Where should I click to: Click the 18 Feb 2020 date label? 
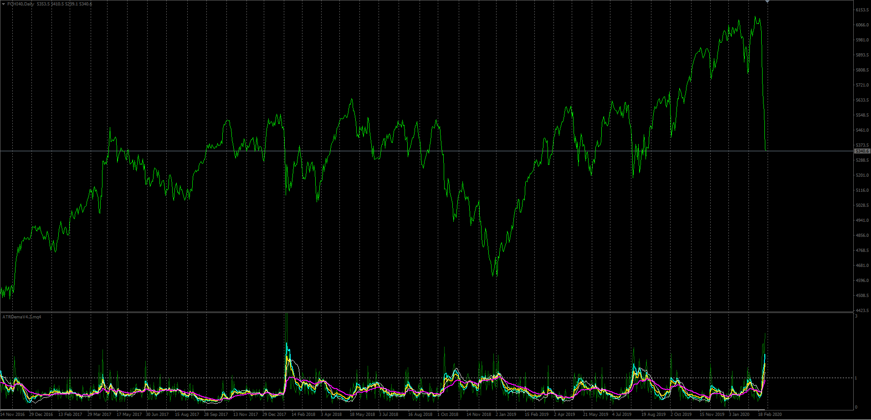769,415
